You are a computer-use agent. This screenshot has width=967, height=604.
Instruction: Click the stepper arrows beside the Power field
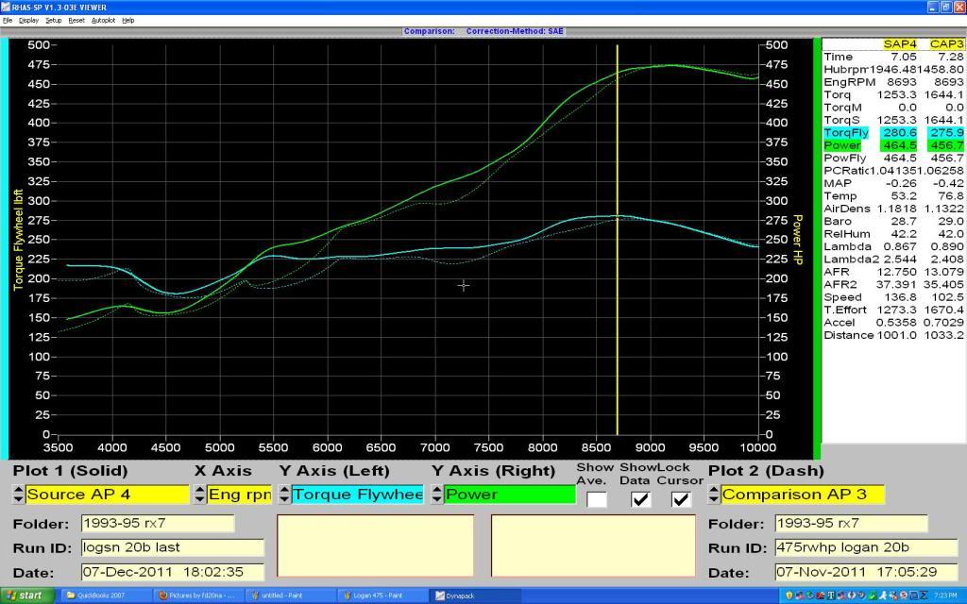click(x=437, y=495)
